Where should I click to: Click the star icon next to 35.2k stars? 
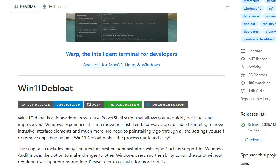[243, 75]
